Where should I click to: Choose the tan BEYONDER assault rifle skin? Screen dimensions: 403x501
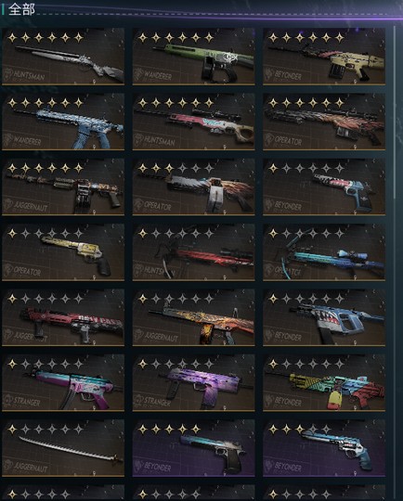point(324,57)
